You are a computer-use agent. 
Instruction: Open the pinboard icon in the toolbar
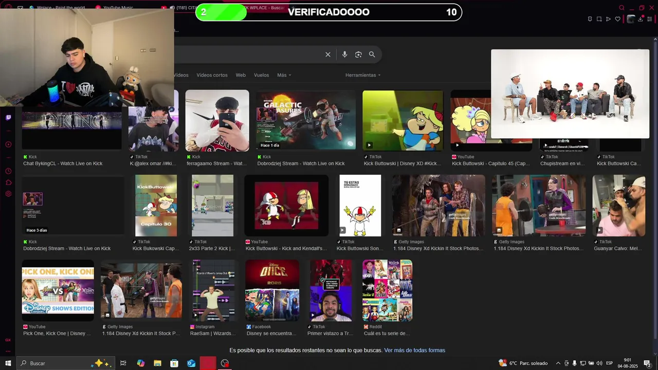[590, 19]
